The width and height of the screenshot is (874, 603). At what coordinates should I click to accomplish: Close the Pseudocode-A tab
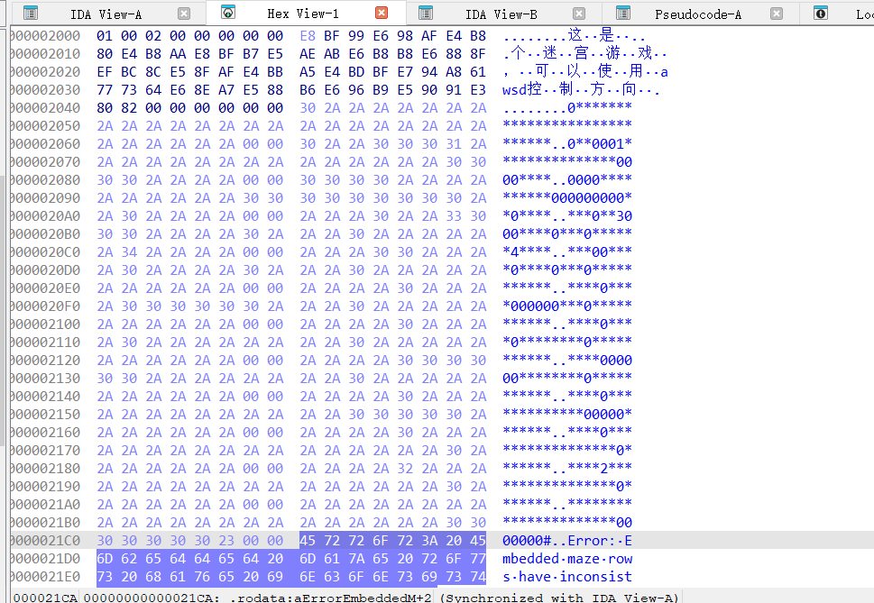point(777,14)
